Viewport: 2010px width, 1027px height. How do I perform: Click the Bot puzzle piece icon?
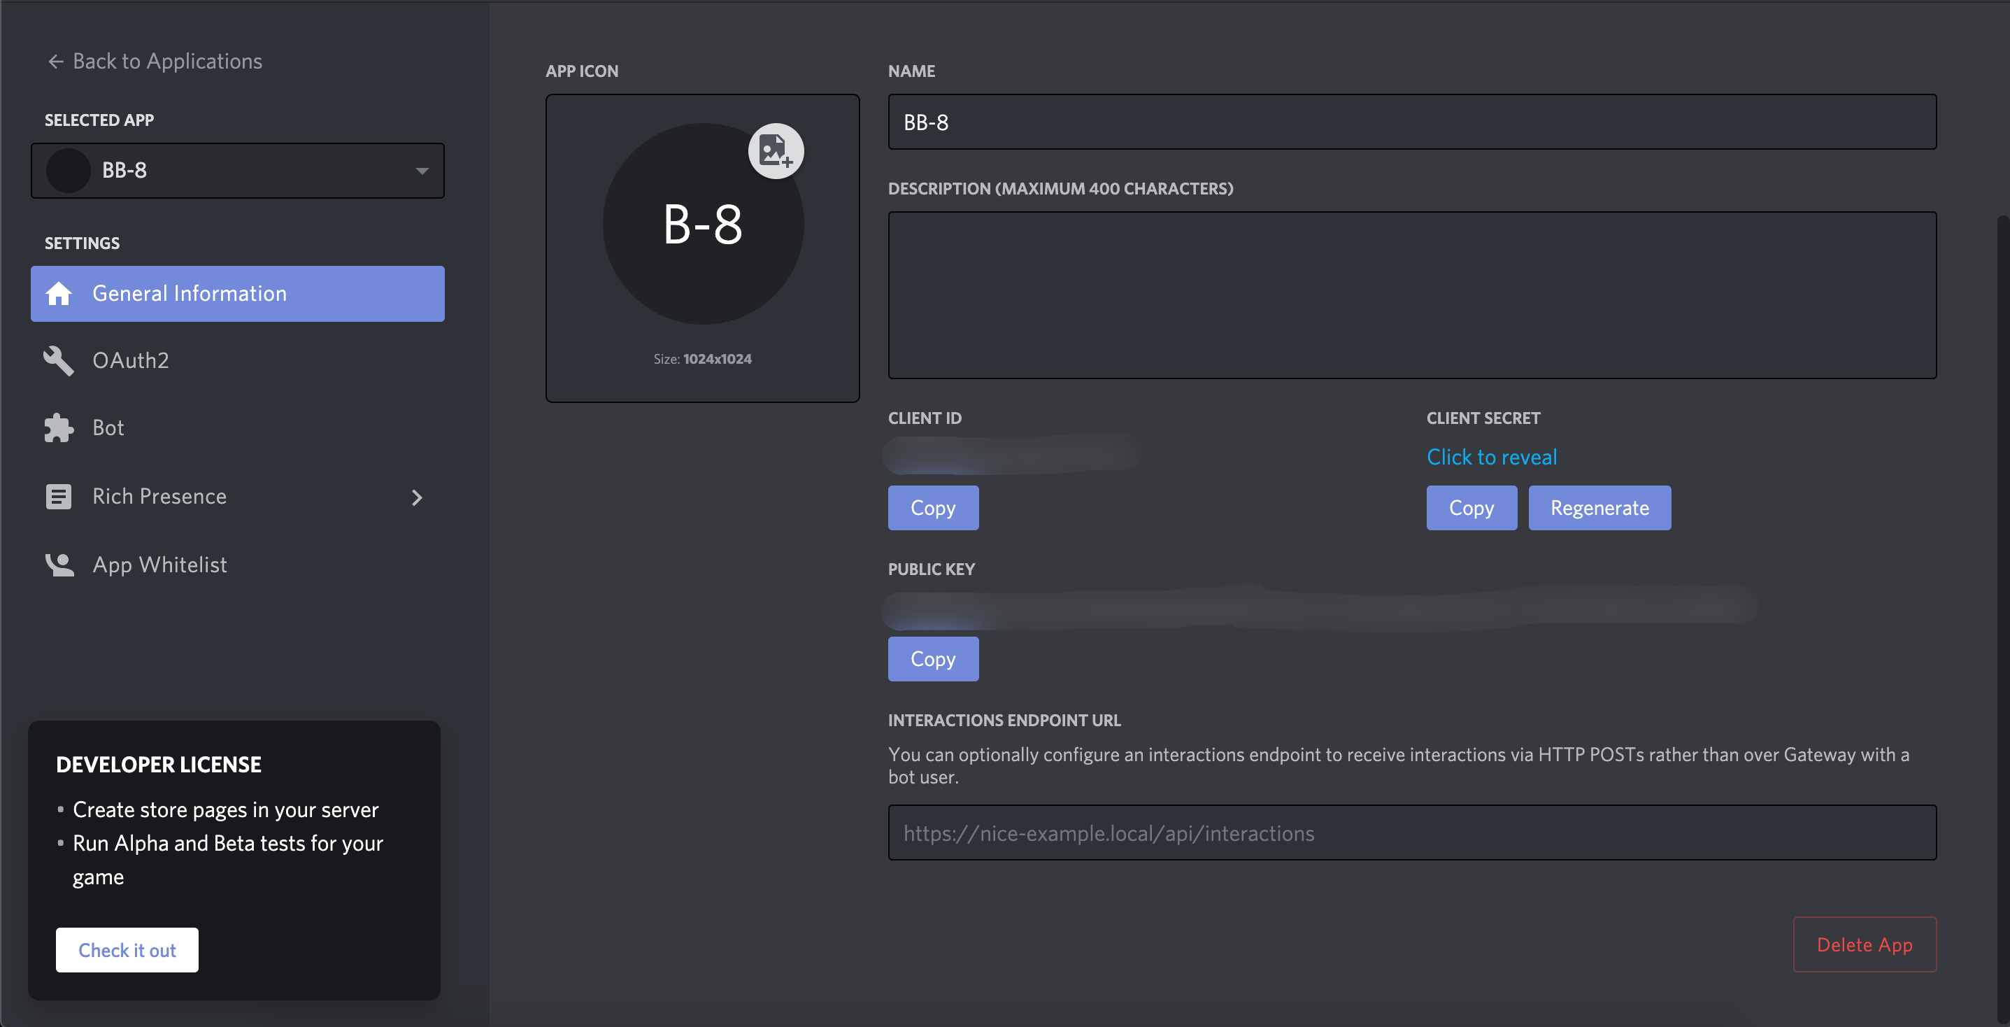[x=59, y=427]
